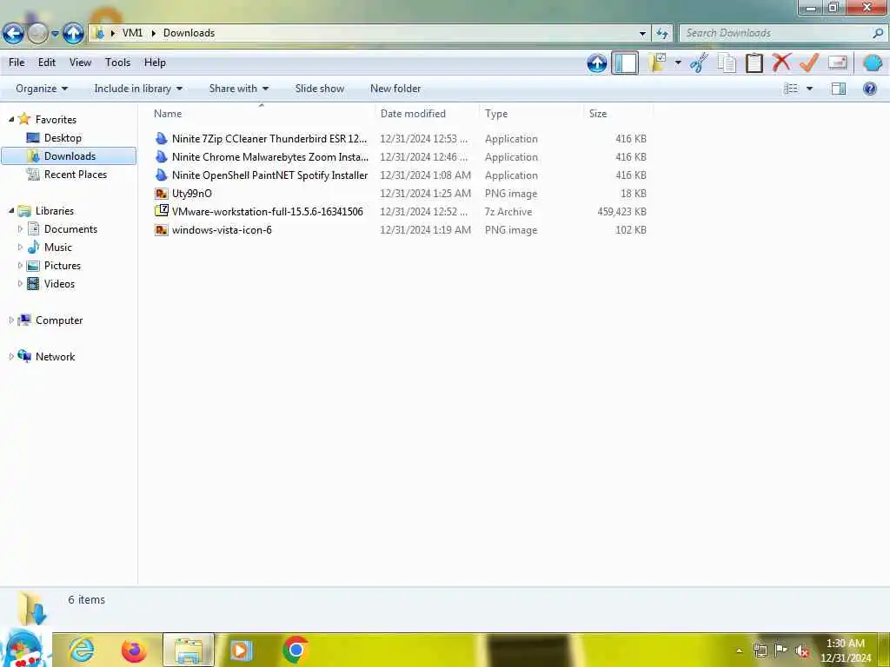This screenshot has width=890, height=667.
Task: Expand the Videos library node
Action: pos(20,284)
